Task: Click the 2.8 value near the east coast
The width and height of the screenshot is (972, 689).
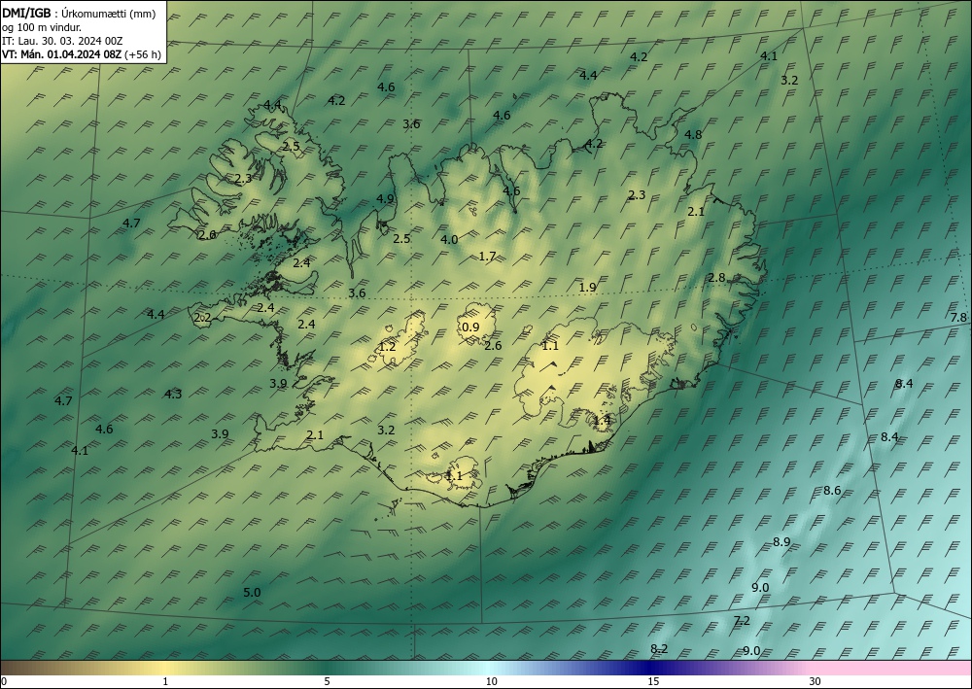Action: pos(716,278)
